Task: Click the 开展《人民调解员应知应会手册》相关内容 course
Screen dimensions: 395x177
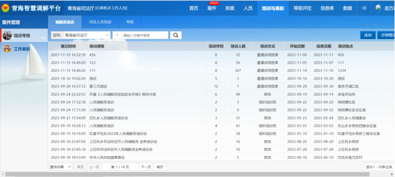Action: coord(123,94)
